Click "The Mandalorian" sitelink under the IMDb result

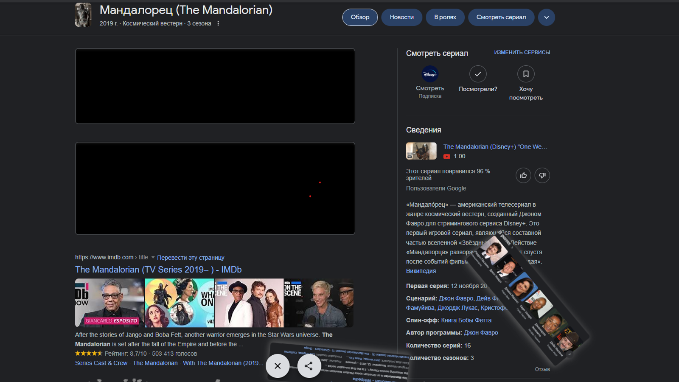click(155, 363)
